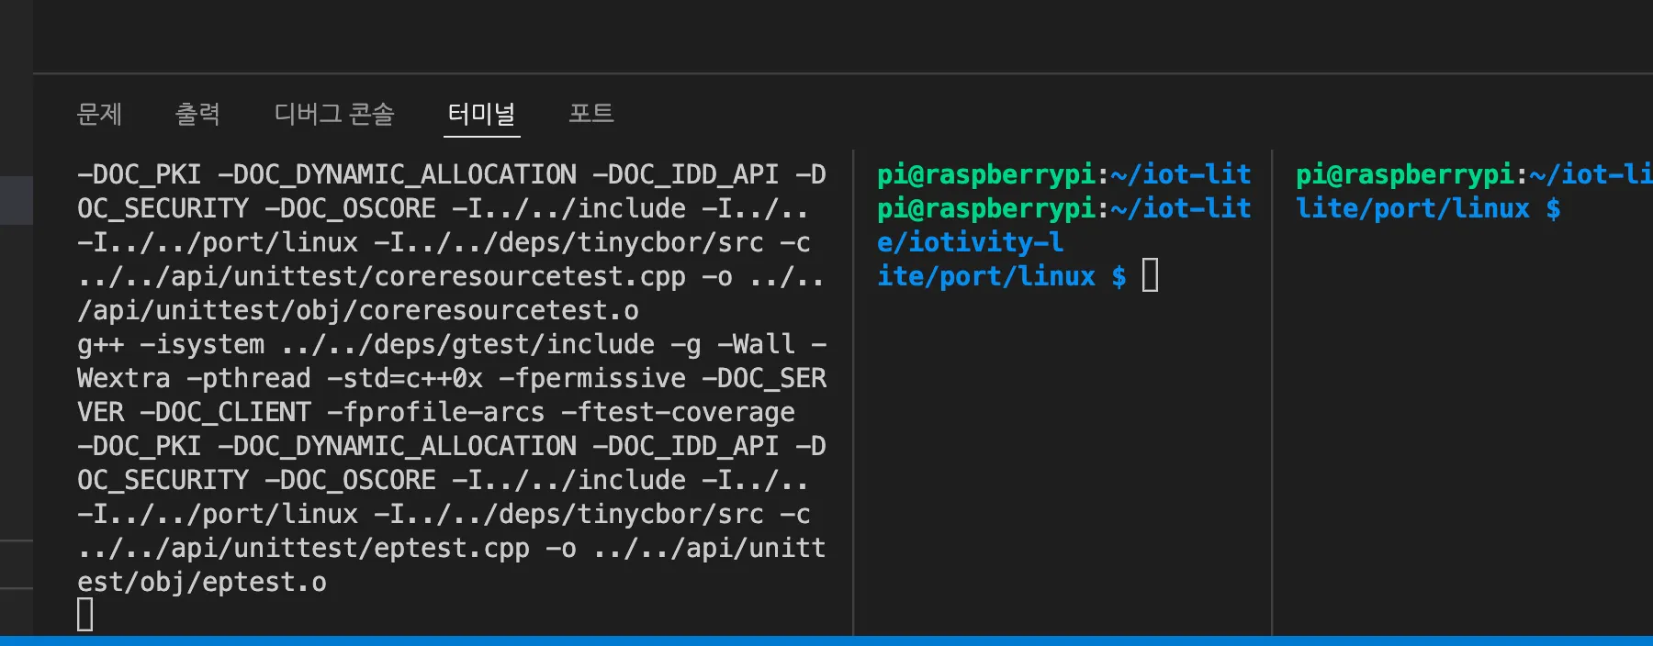Viewport: 1653px width, 646px height.
Task: Focus the left terminal at its block cursor
Action: (x=85, y=615)
